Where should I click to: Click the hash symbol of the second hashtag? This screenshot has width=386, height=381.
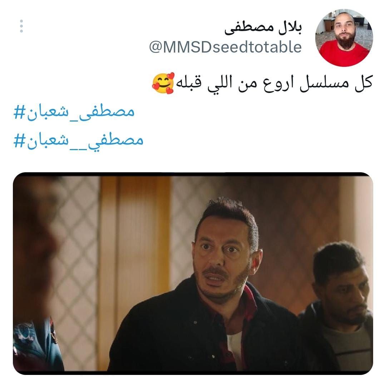tap(19, 141)
